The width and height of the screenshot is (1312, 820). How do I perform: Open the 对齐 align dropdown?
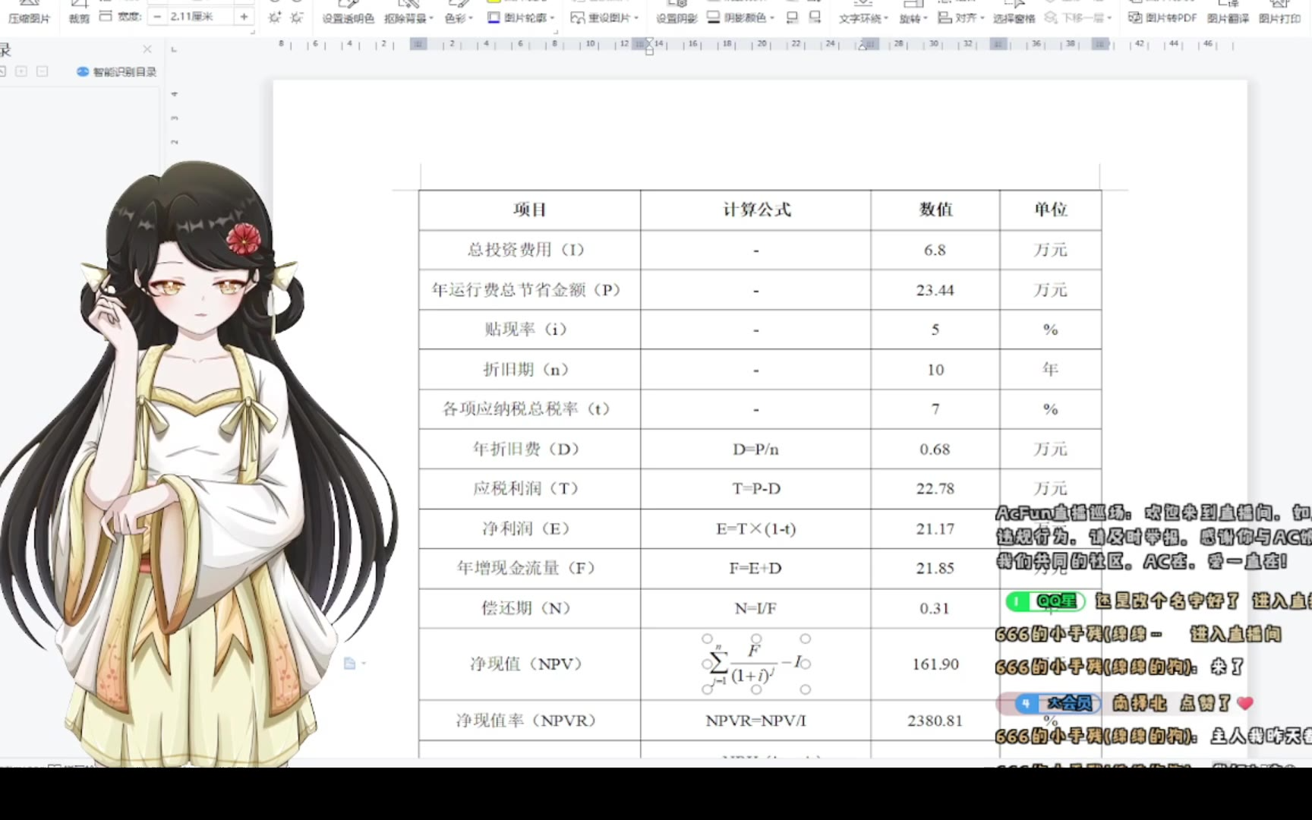pyautogui.click(x=961, y=17)
